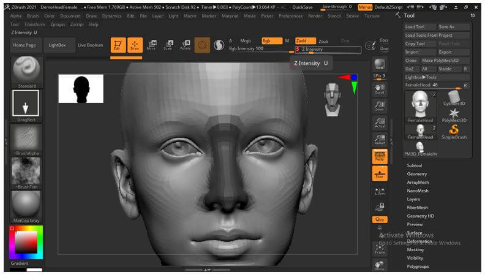Open the Zplugin menu
The width and height of the screenshot is (485, 277).
57,25
